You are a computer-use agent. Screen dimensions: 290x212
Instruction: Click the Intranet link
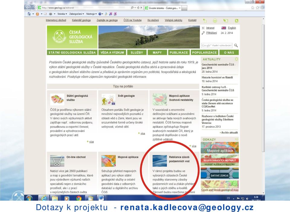point(210,28)
